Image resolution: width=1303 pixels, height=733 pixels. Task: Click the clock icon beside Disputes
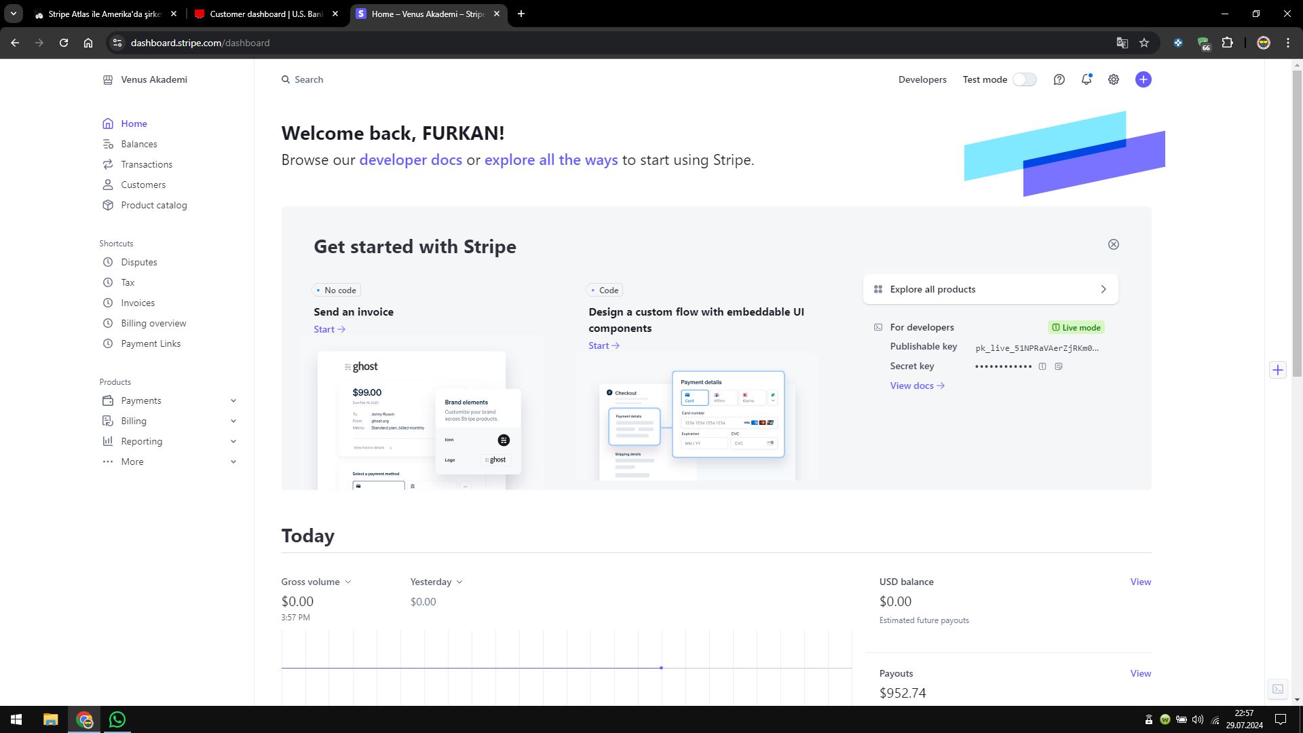pos(107,262)
